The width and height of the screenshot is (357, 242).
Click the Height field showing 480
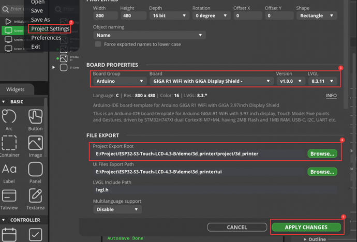(133, 16)
